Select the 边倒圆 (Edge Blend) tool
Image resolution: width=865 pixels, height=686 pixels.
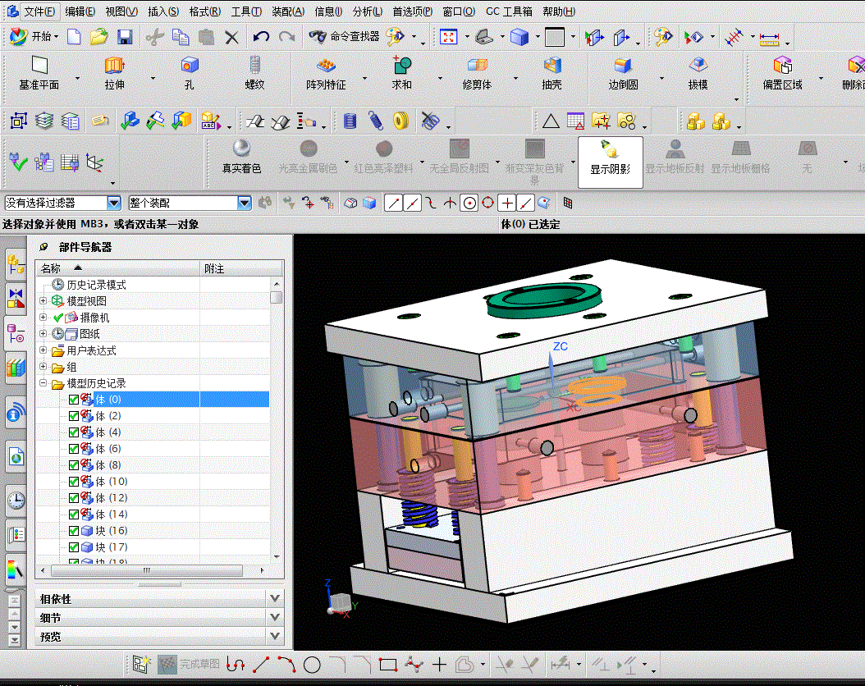pos(623,66)
